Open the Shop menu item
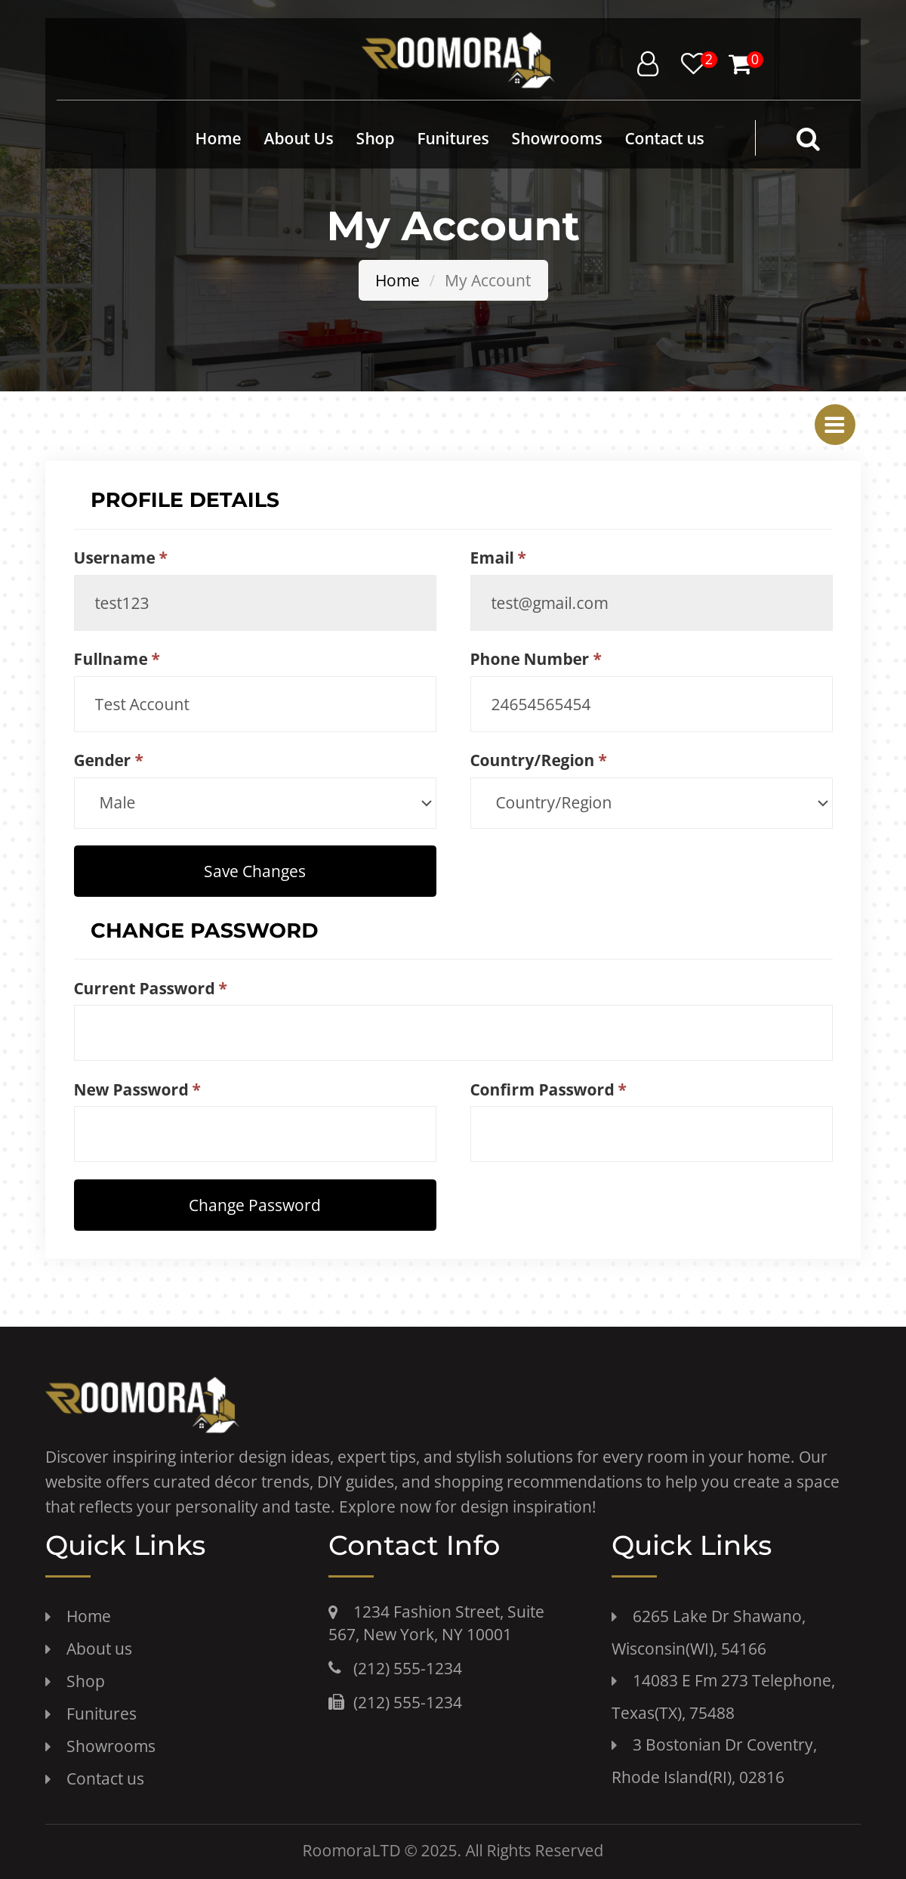Screen dimensions: 906x1879 pyautogui.click(x=375, y=139)
